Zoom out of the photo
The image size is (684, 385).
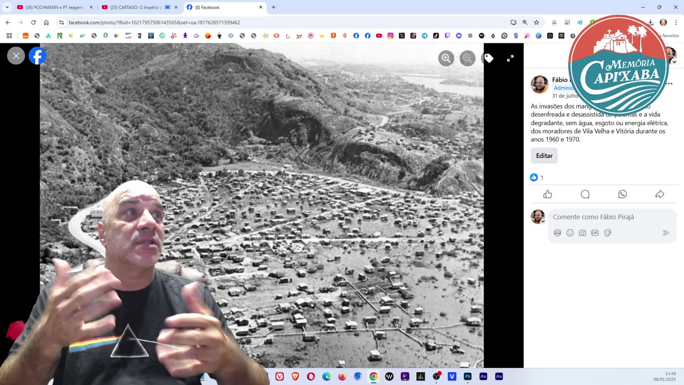[x=468, y=58]
